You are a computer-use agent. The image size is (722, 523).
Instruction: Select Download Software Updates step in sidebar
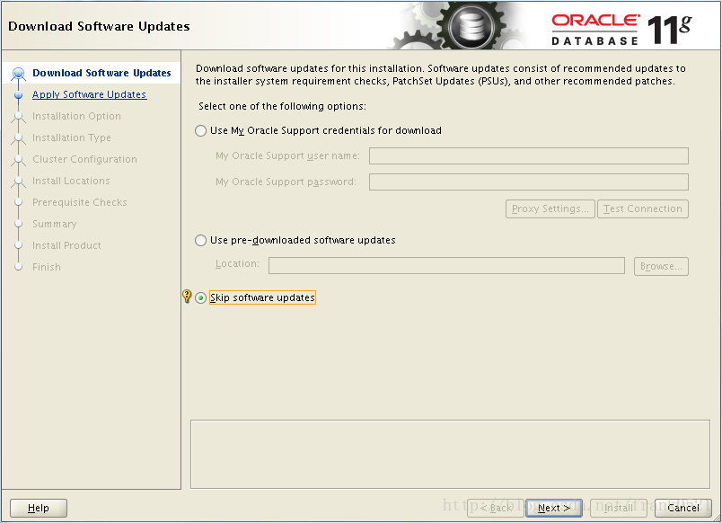pos(101,73)
